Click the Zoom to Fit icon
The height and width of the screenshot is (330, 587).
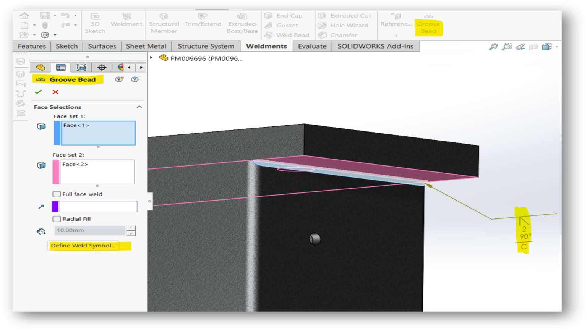coord(493,46)
